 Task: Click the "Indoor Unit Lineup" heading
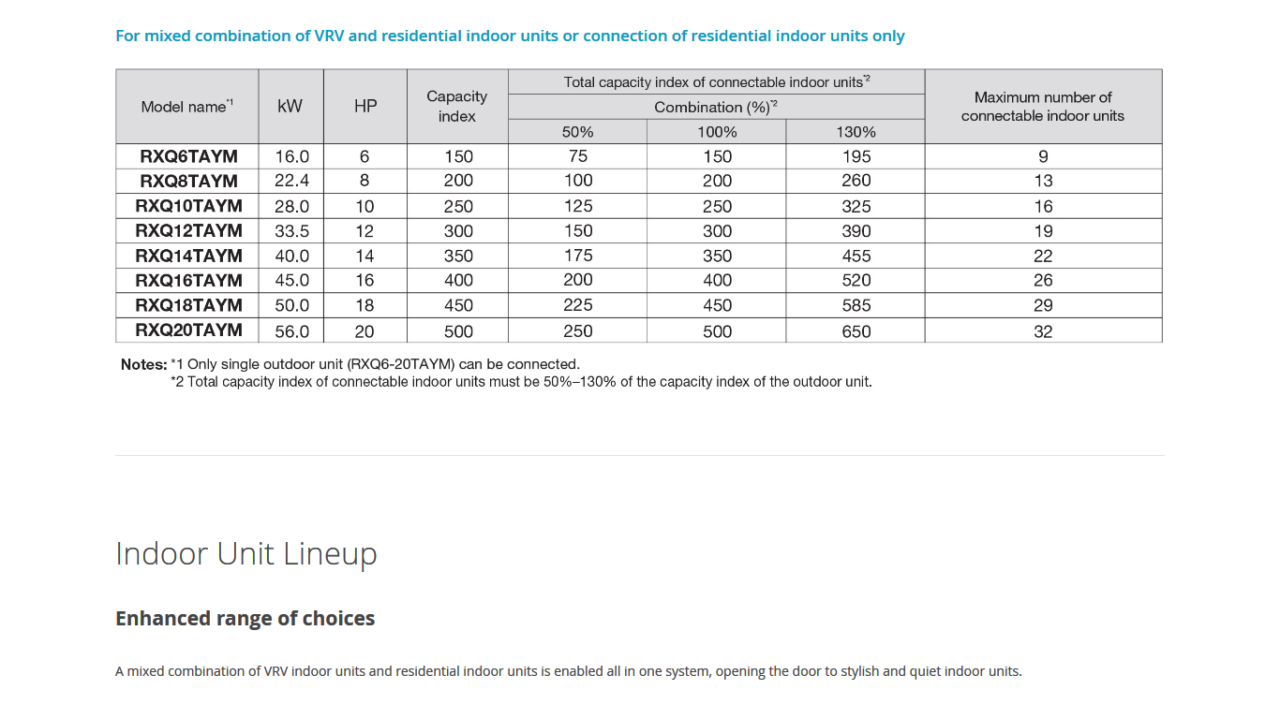click(246, 553)
